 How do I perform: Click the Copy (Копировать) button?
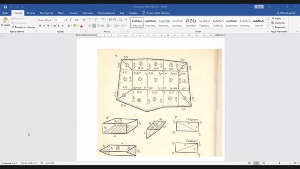[19, 23]
